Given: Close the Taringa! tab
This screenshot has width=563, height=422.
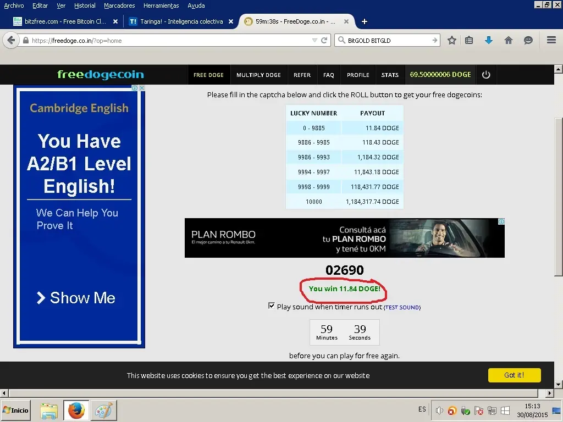Looking at the screenshot, I should pos(231,21).
